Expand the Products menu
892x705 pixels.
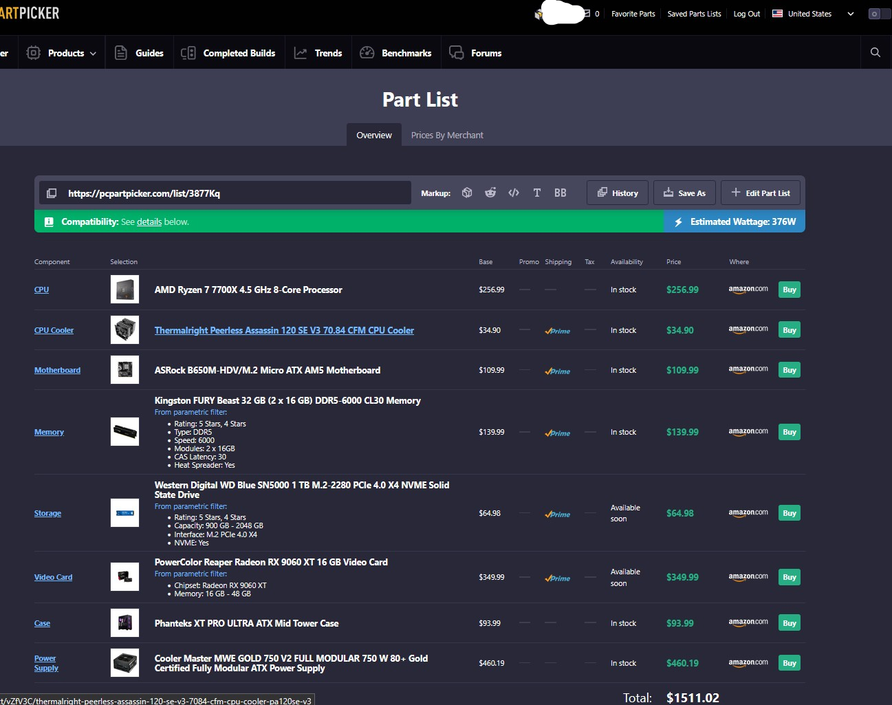(61, 53)
